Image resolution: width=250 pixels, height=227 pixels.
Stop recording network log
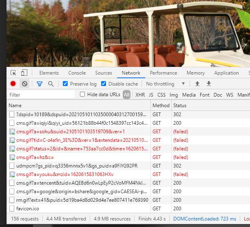(13, 84)
